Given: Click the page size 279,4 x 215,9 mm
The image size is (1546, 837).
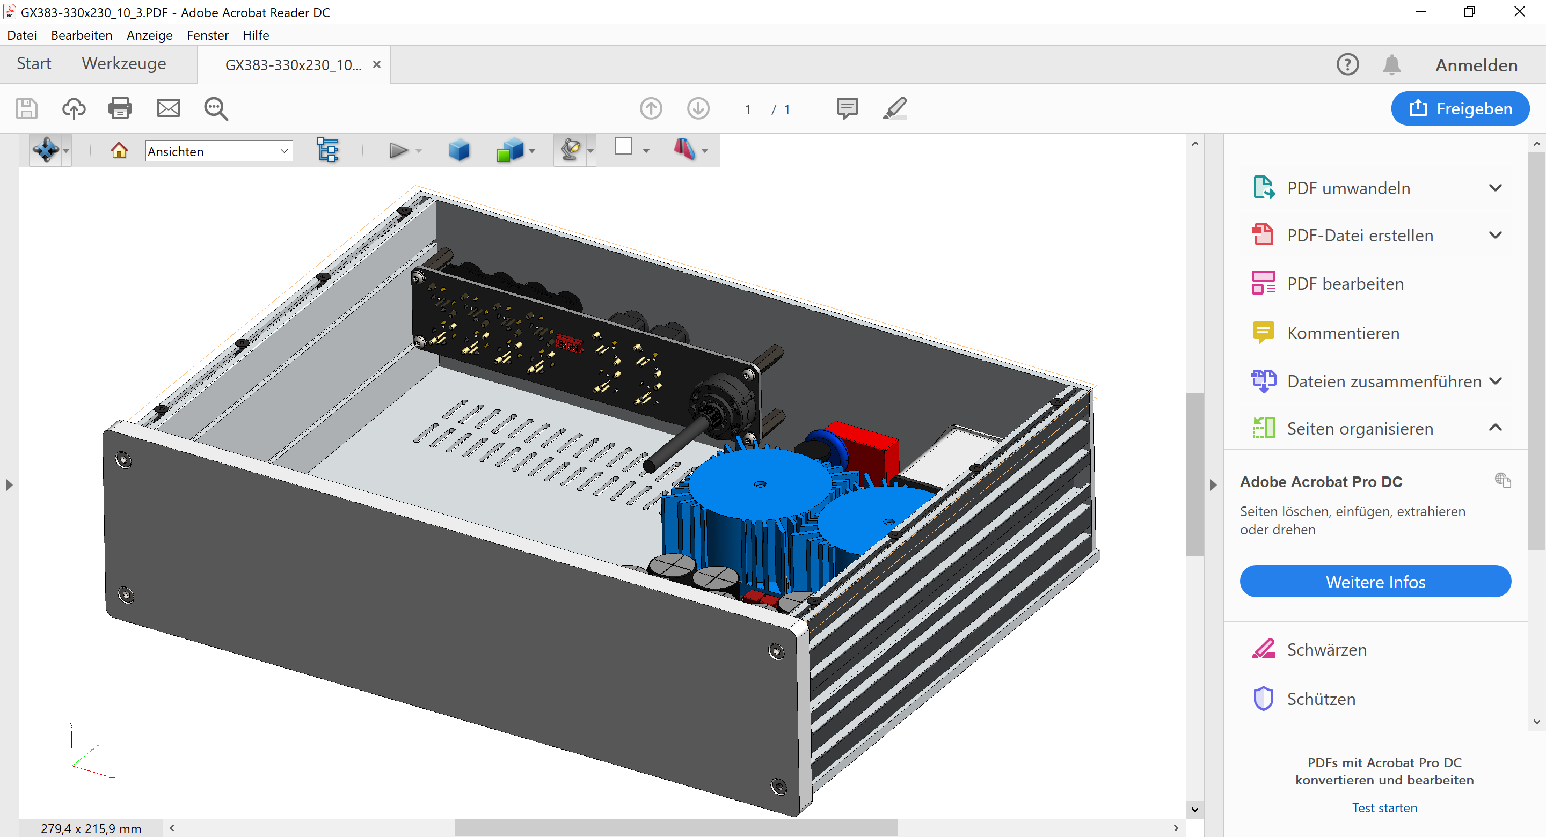Looking at the screenshot, I should point(91,828).
